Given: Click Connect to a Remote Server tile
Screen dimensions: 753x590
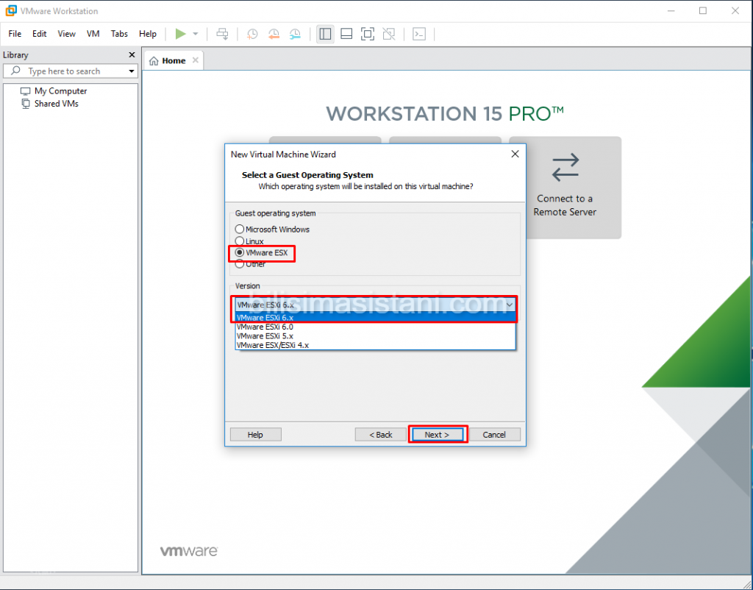Looking at the screenshot, I should (x=565, y=188).
